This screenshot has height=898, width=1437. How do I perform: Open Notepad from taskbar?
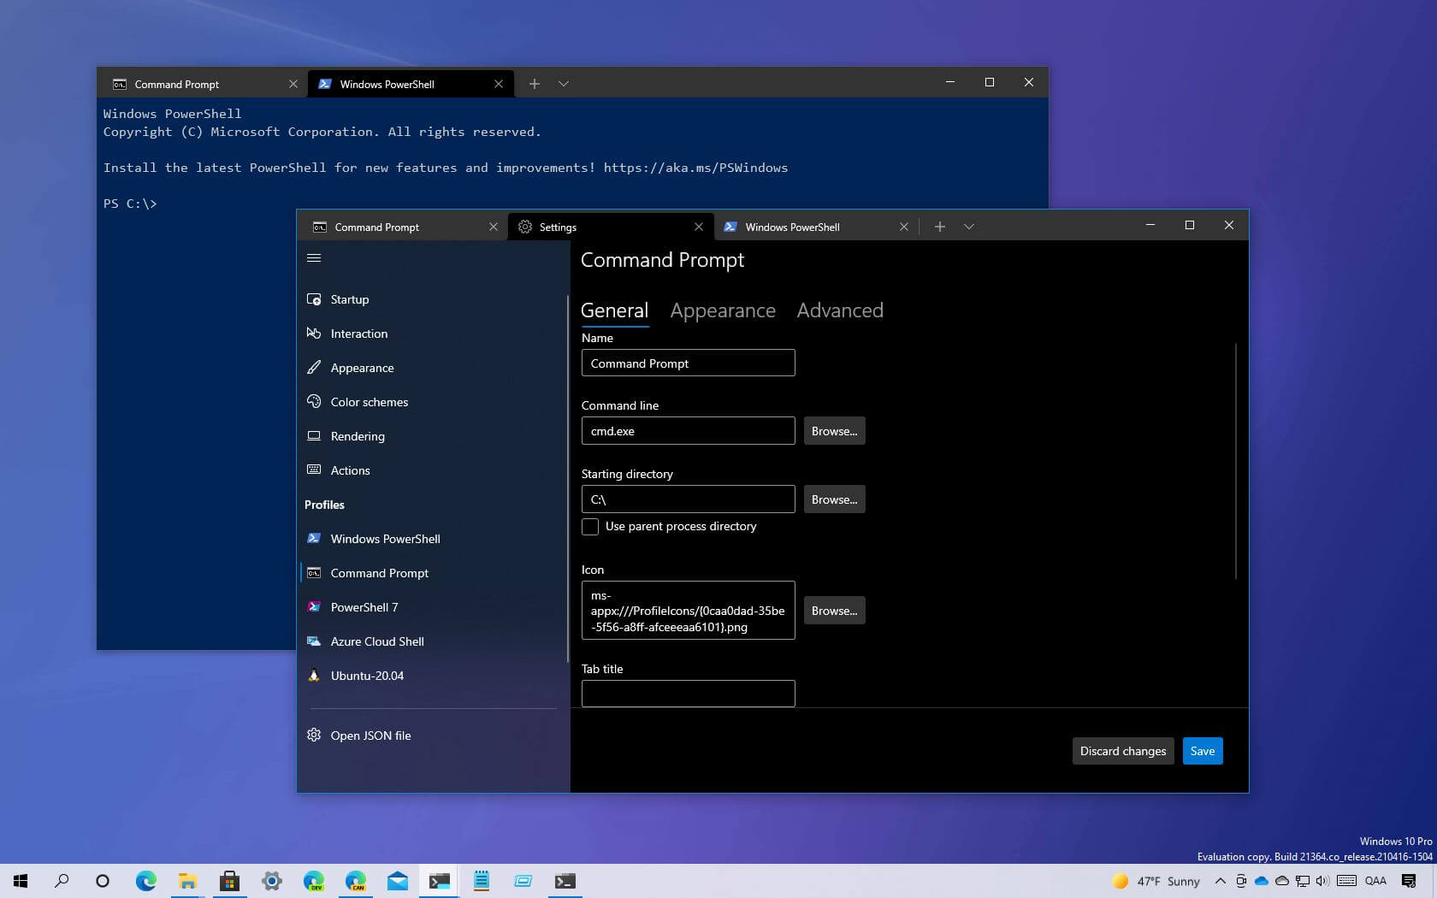point(482,881)
